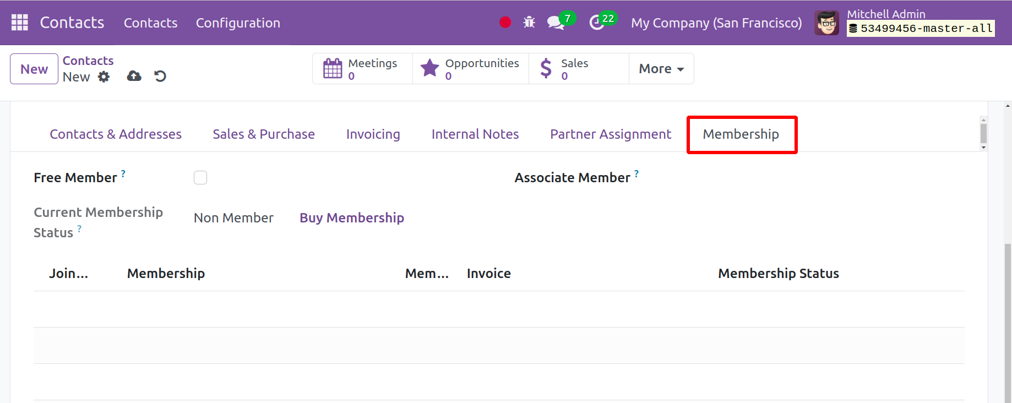Expand the More dropdown

[661, 69]
